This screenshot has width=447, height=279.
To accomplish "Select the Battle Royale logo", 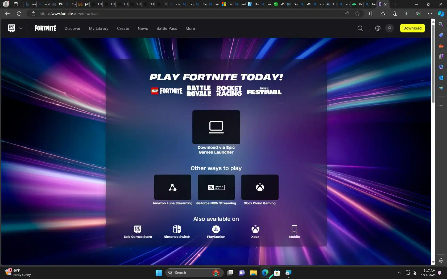I will click(199, 91).
